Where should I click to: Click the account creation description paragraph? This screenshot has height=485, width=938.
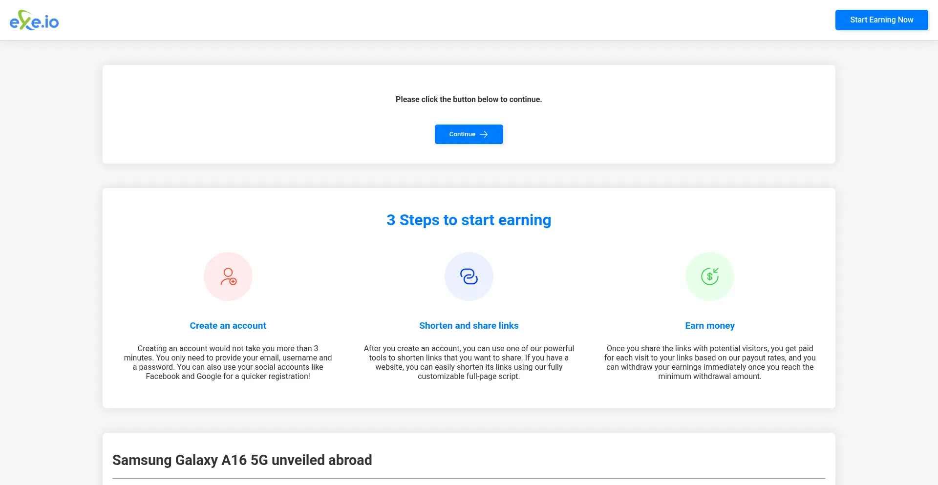point(228,362)
